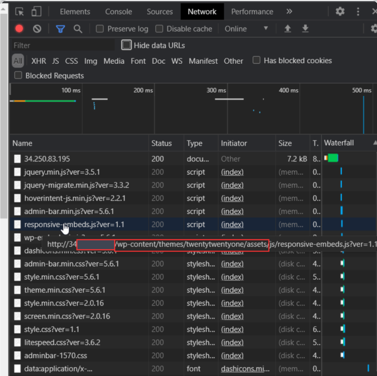
Task: Switch to the Performance tab
Action: click(252, 12)
